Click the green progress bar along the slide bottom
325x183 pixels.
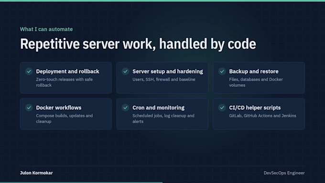(x=81, y=183)
